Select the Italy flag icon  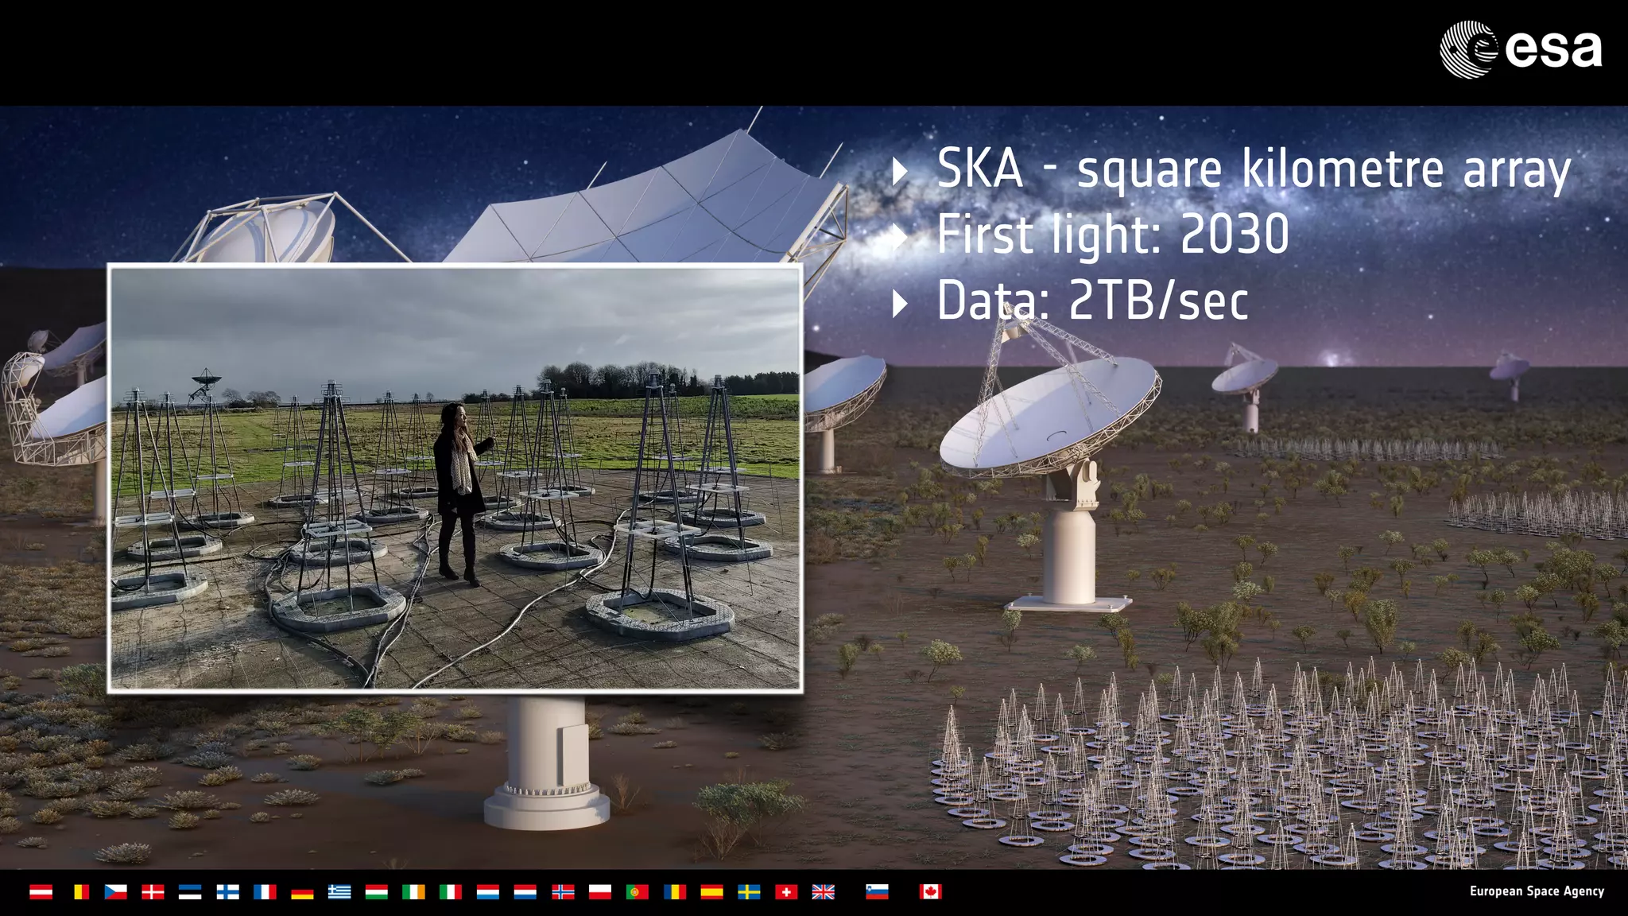click(x=451, y=892)
